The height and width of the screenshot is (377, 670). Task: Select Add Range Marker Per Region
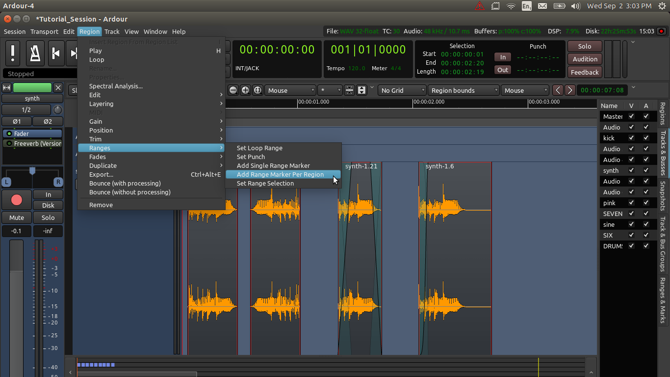[283, 174]
